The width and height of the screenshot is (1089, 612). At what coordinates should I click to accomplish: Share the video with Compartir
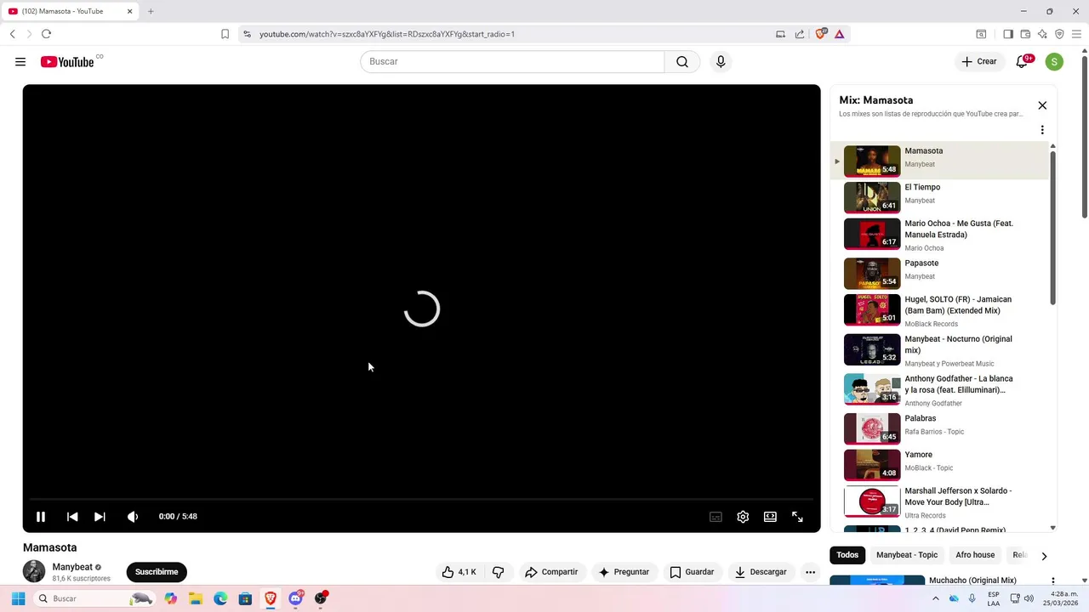(x=551, y=572)
